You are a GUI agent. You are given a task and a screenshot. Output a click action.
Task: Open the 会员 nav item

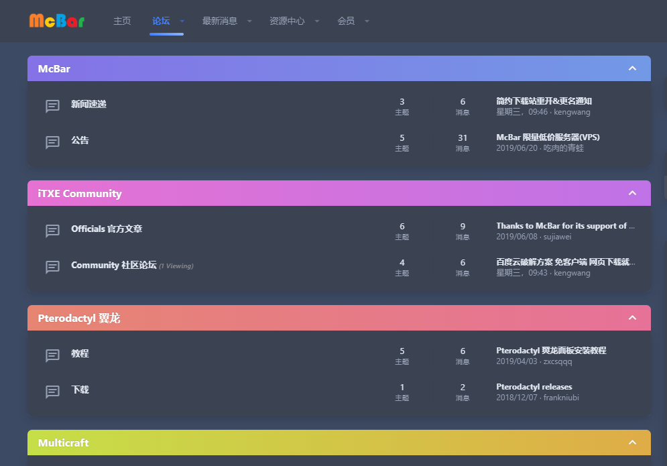click(x=346, y=21)
